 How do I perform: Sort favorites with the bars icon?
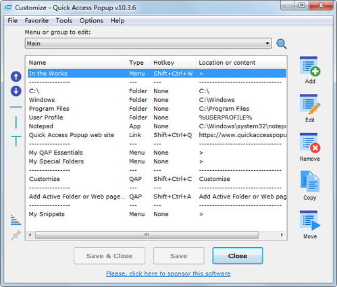click(x=16, y=220)
